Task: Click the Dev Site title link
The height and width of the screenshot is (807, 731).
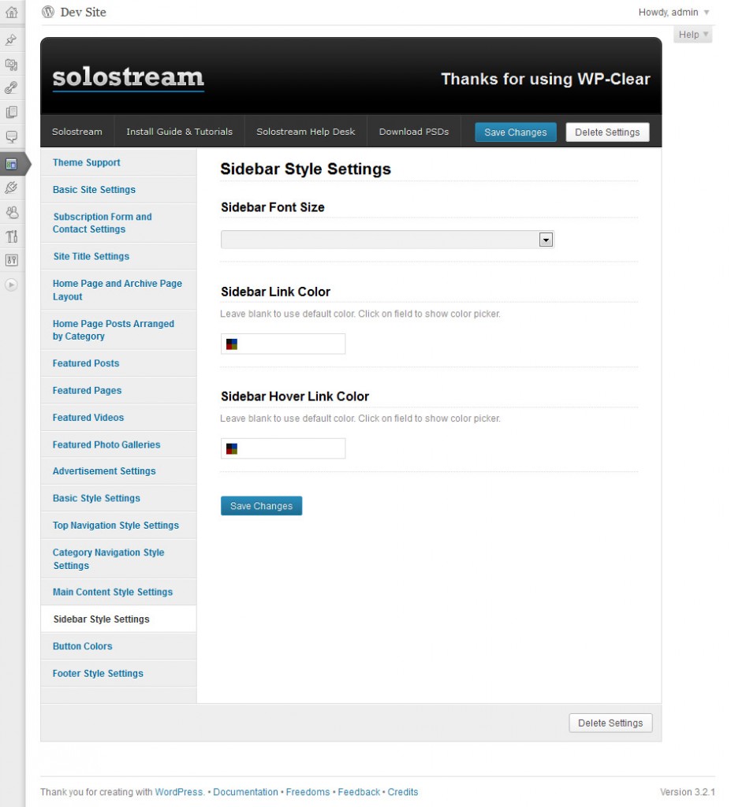Action: coord(83,13)
